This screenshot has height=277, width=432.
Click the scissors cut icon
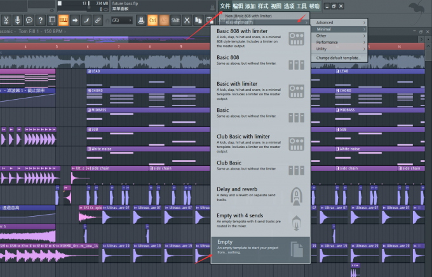(x=187, y=20)
